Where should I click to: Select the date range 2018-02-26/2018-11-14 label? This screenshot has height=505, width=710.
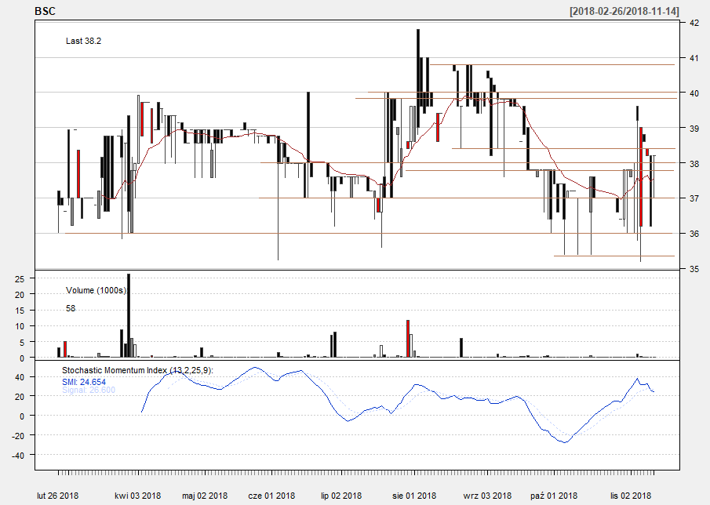pos(624,11)
